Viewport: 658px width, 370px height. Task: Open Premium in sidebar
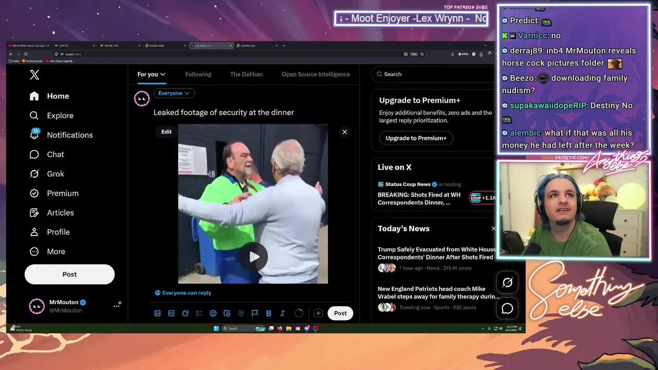coord(54,193)
